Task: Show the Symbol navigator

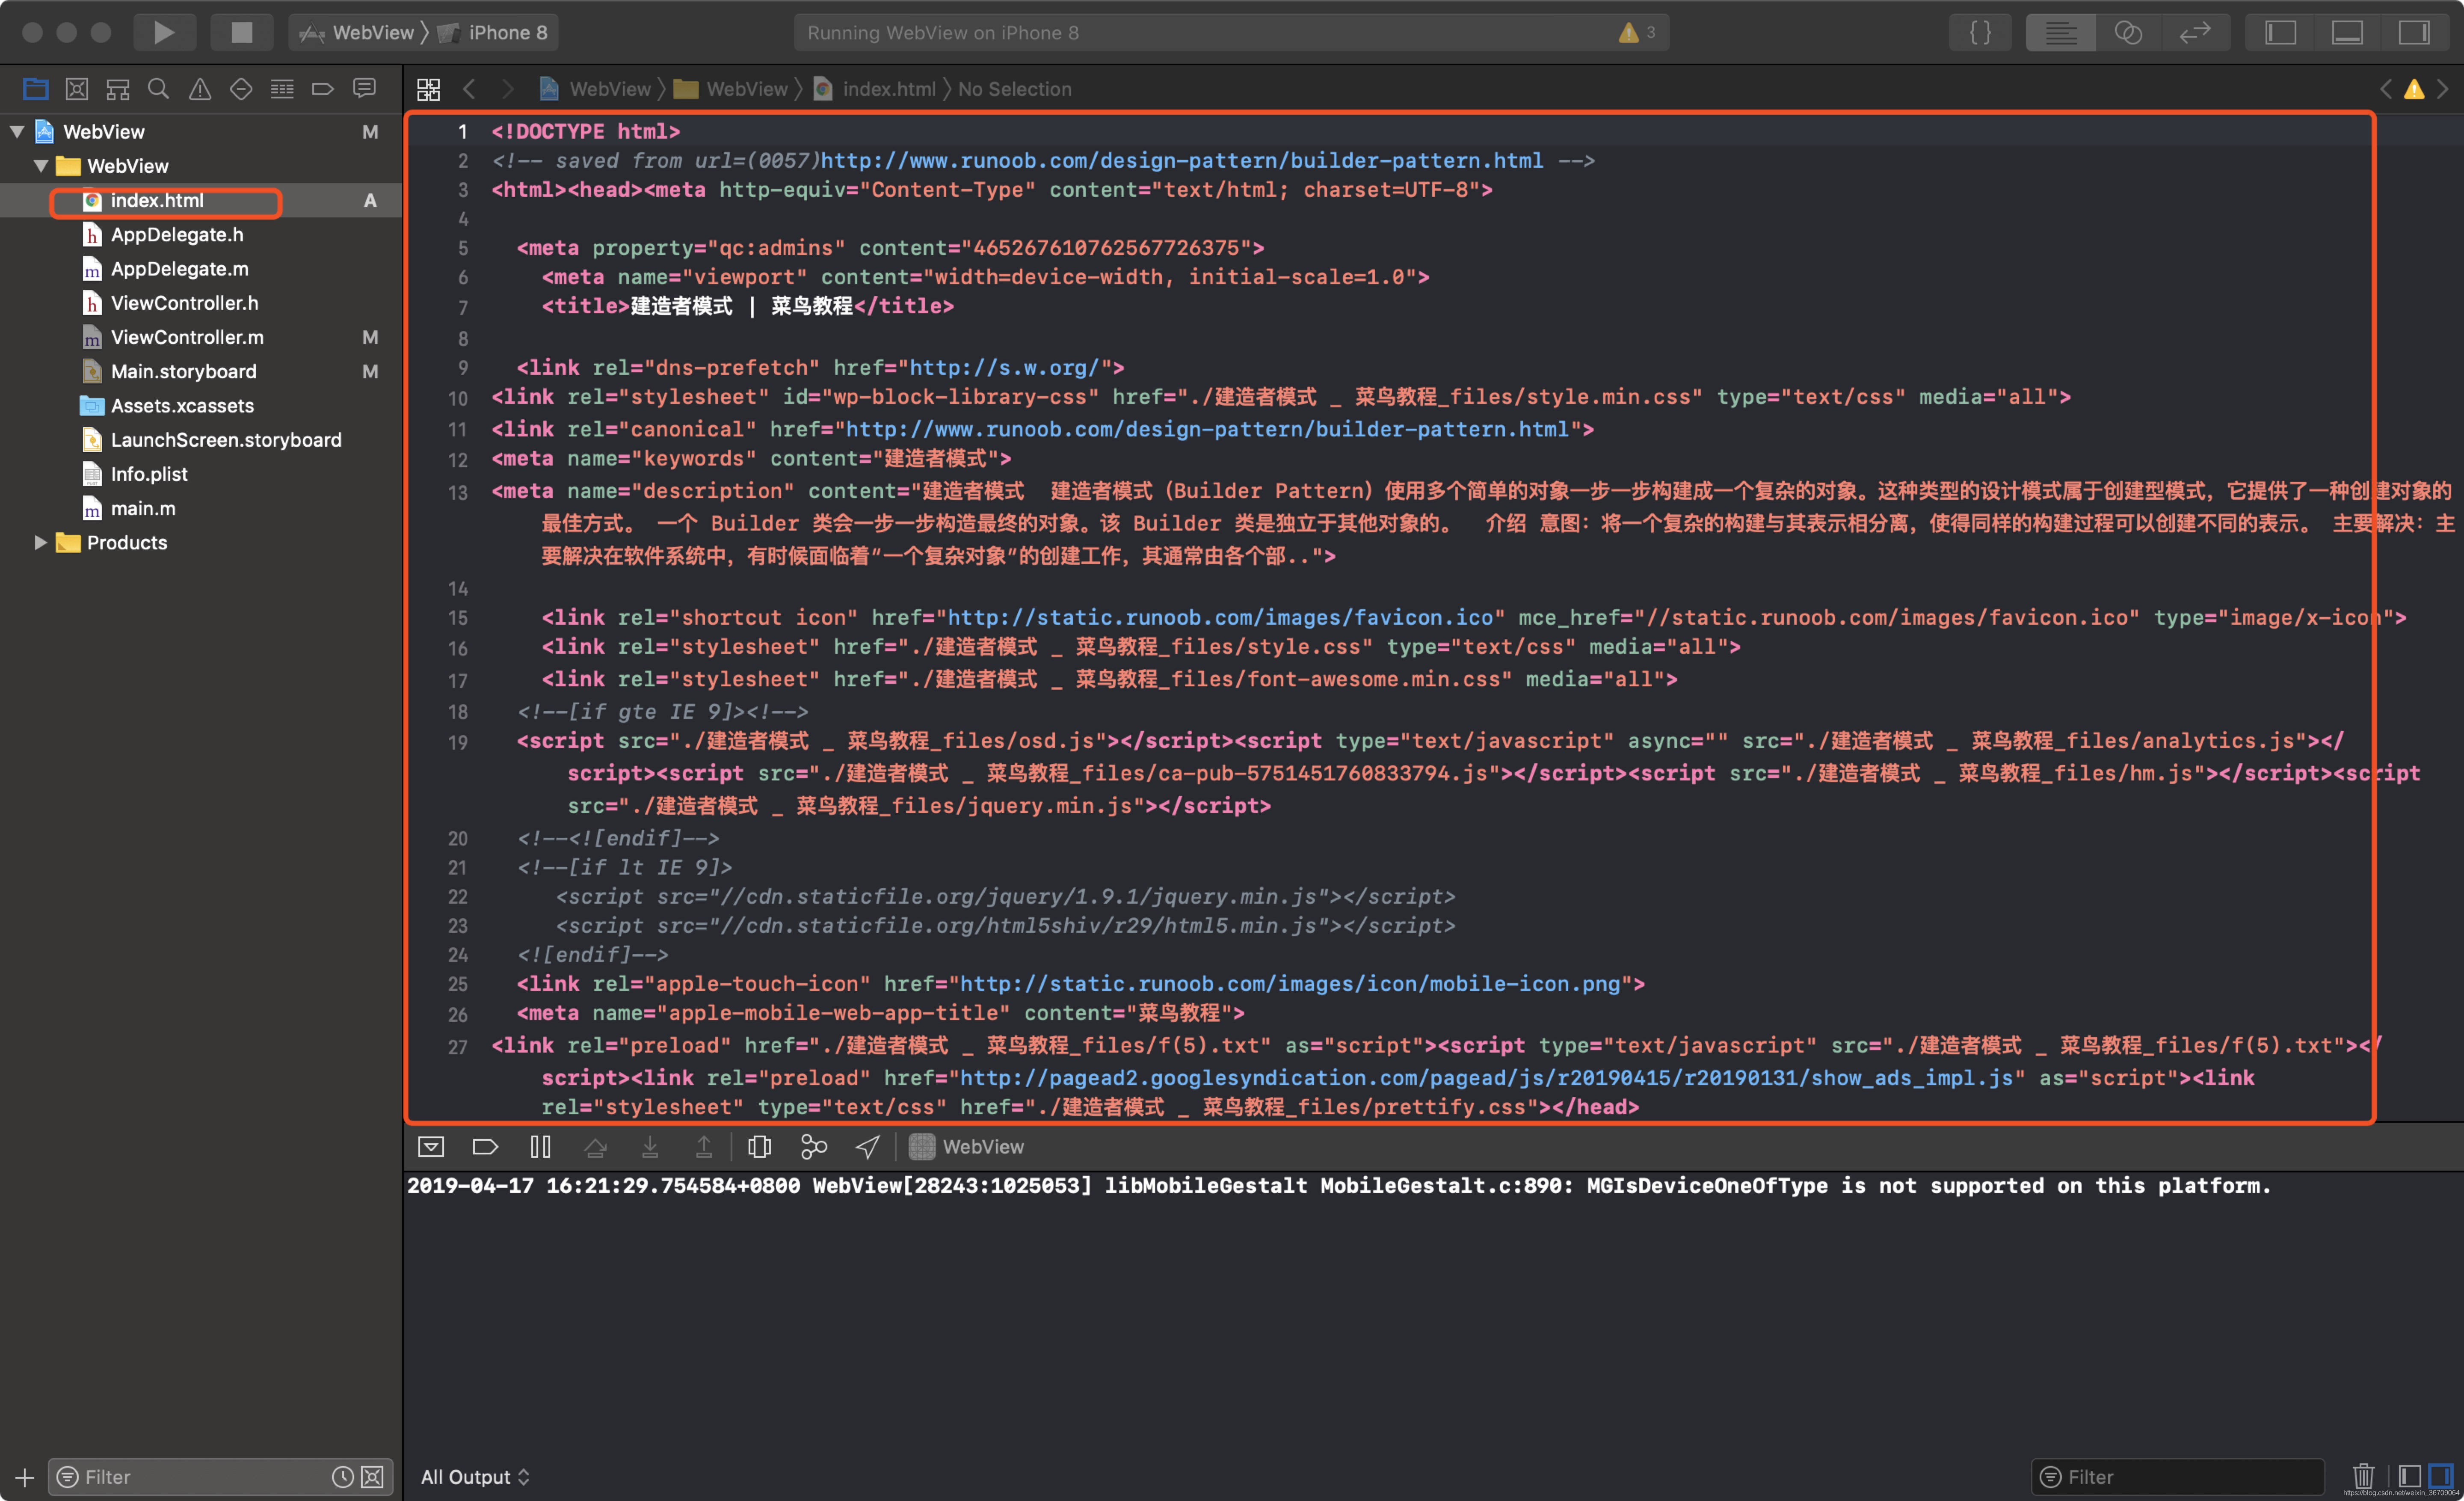Action: (117, 89)
